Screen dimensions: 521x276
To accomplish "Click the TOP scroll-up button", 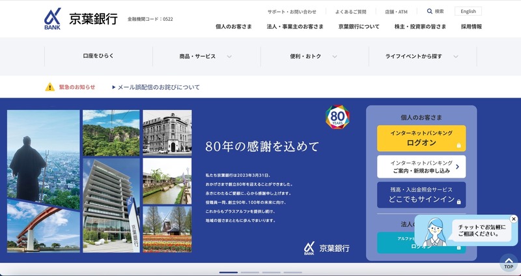I will (x=508, y=263).
